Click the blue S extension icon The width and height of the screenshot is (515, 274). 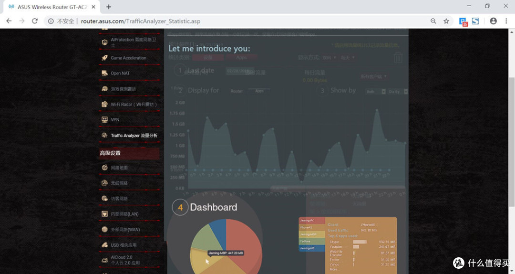click(475, 21)
